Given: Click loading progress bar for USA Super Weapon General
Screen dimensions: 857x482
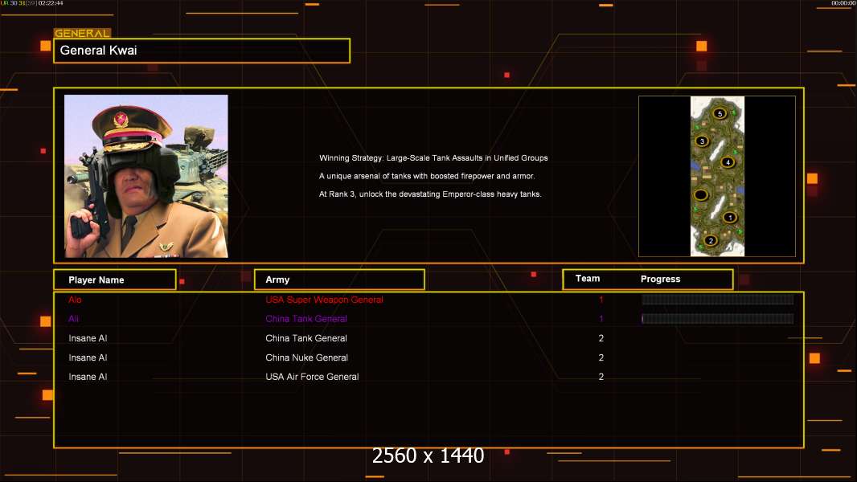Looking at the screenshot, I should [x=718, y=299].
